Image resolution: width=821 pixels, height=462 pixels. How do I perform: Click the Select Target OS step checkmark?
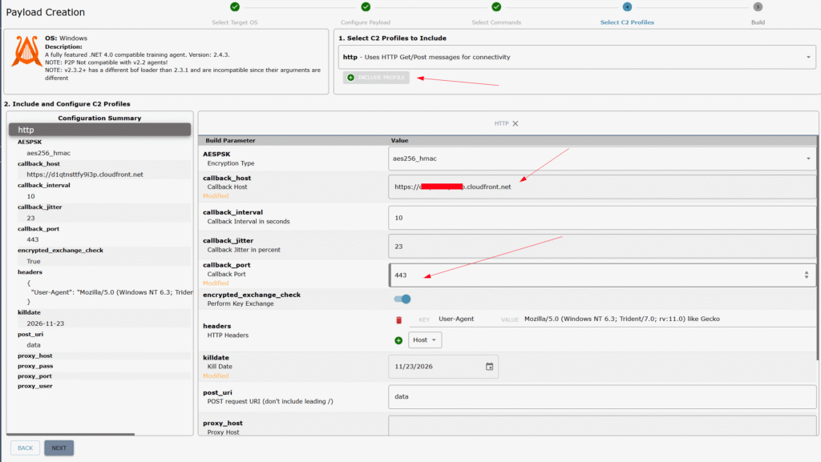pos(235,6)
